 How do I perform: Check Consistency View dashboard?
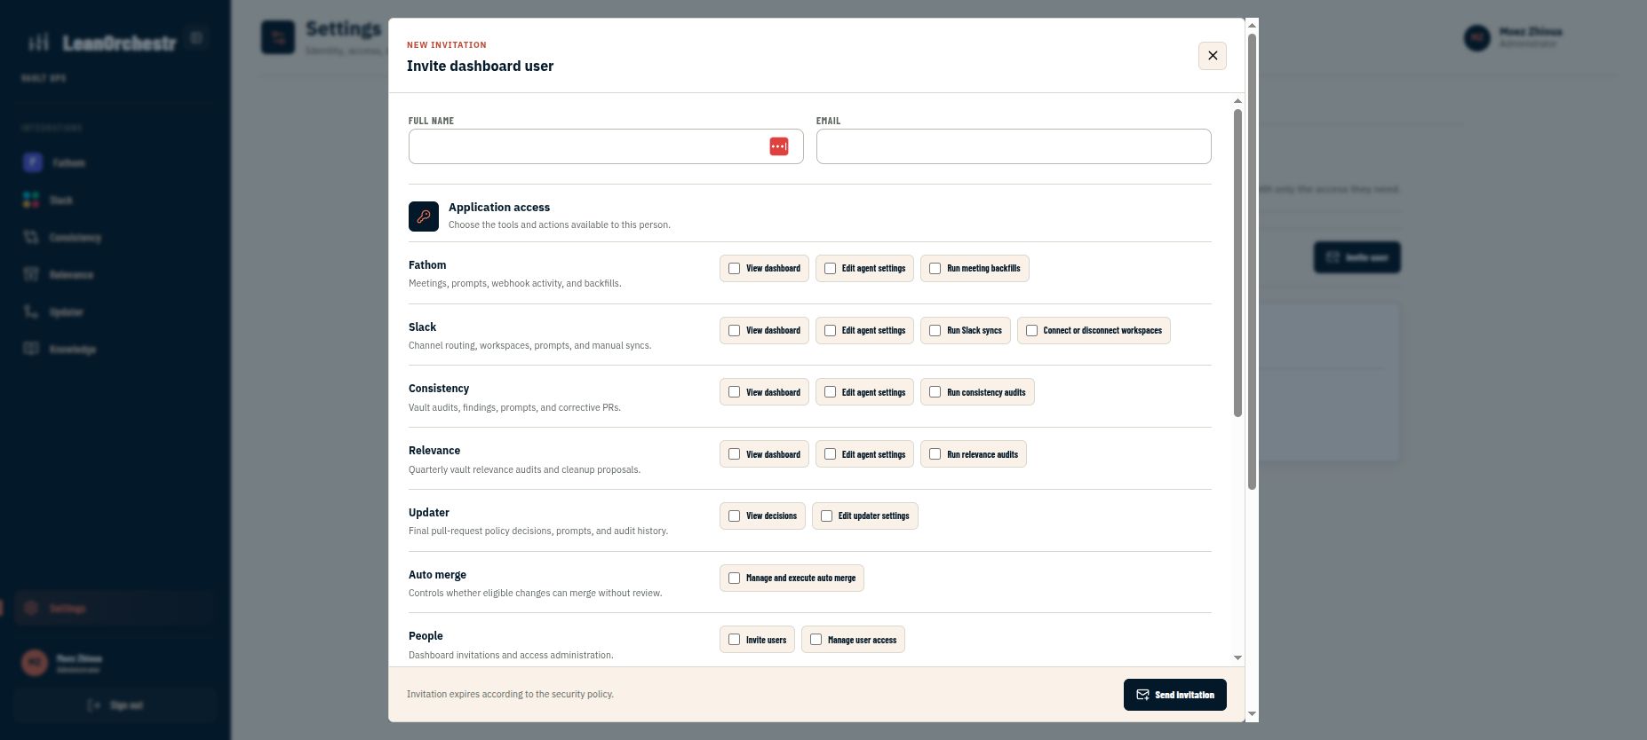tap(734, 392)
